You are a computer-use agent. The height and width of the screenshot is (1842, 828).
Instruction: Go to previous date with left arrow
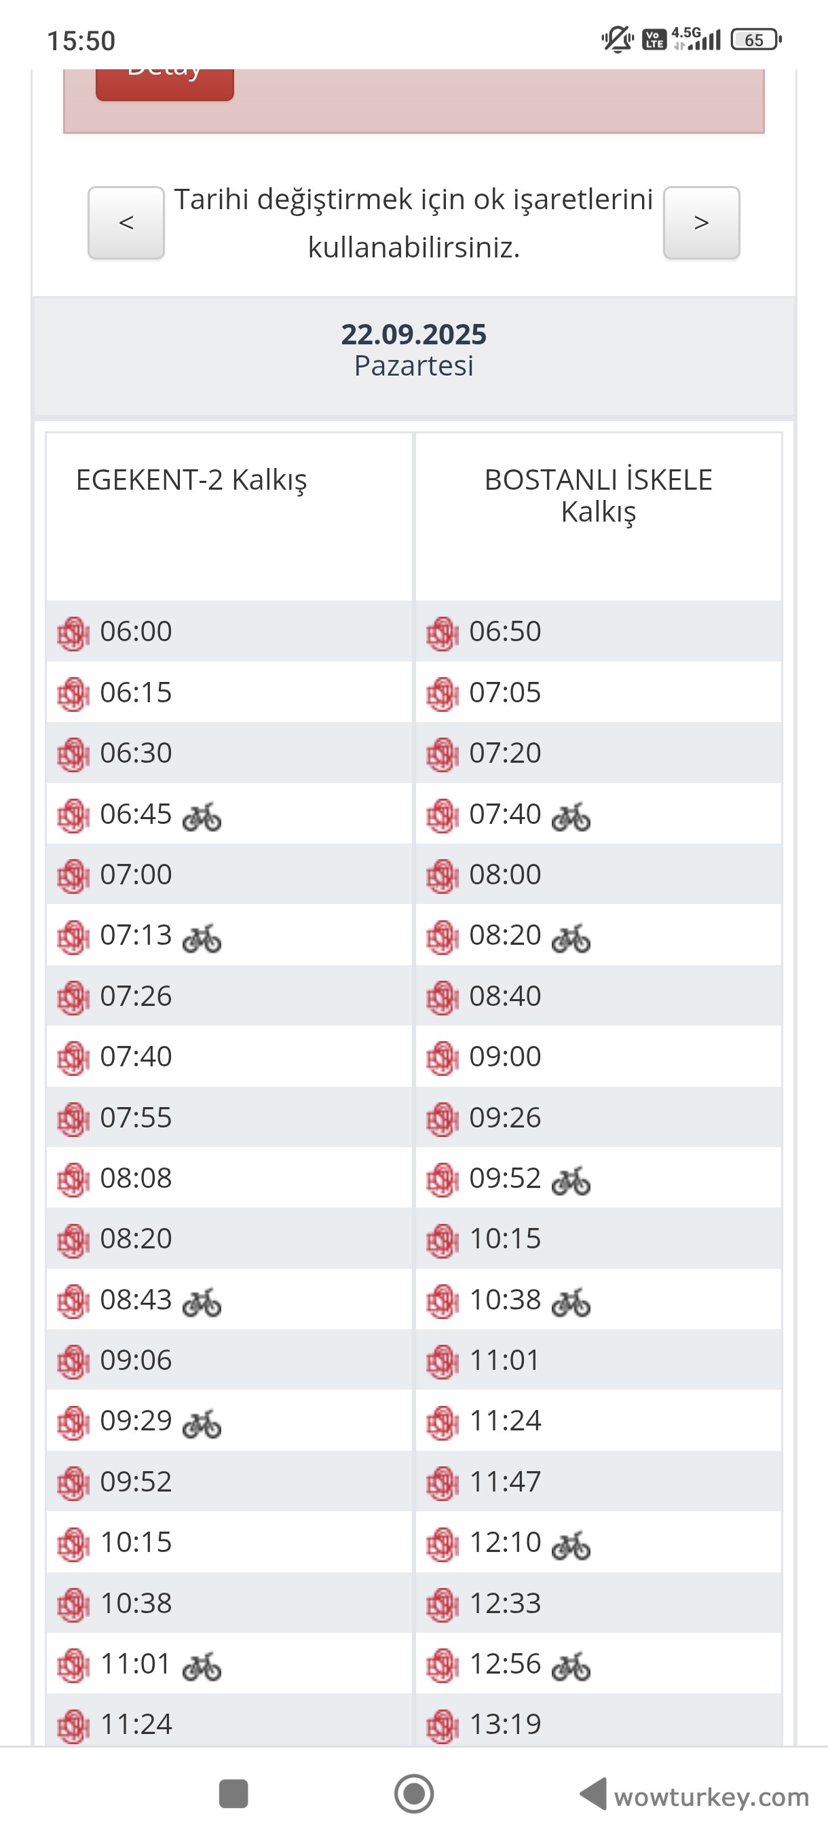click(126, 222)
